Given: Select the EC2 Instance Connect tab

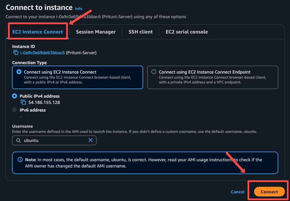Looking at the screenshot, I should [37, 32].
